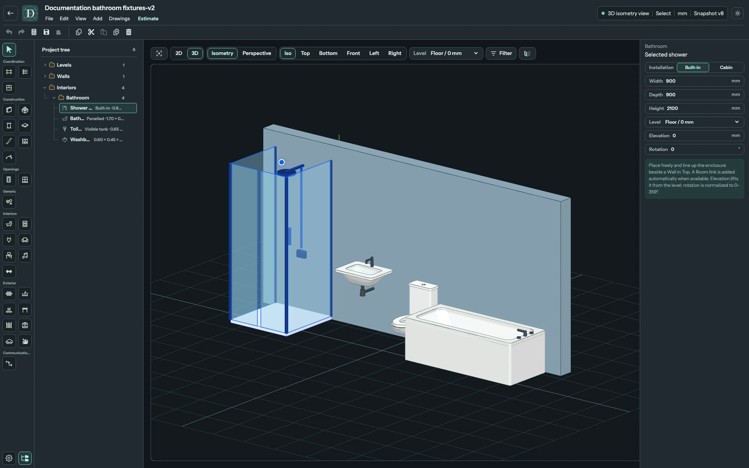
Task: Open the File menu
Action: click(x=49, y=19)
